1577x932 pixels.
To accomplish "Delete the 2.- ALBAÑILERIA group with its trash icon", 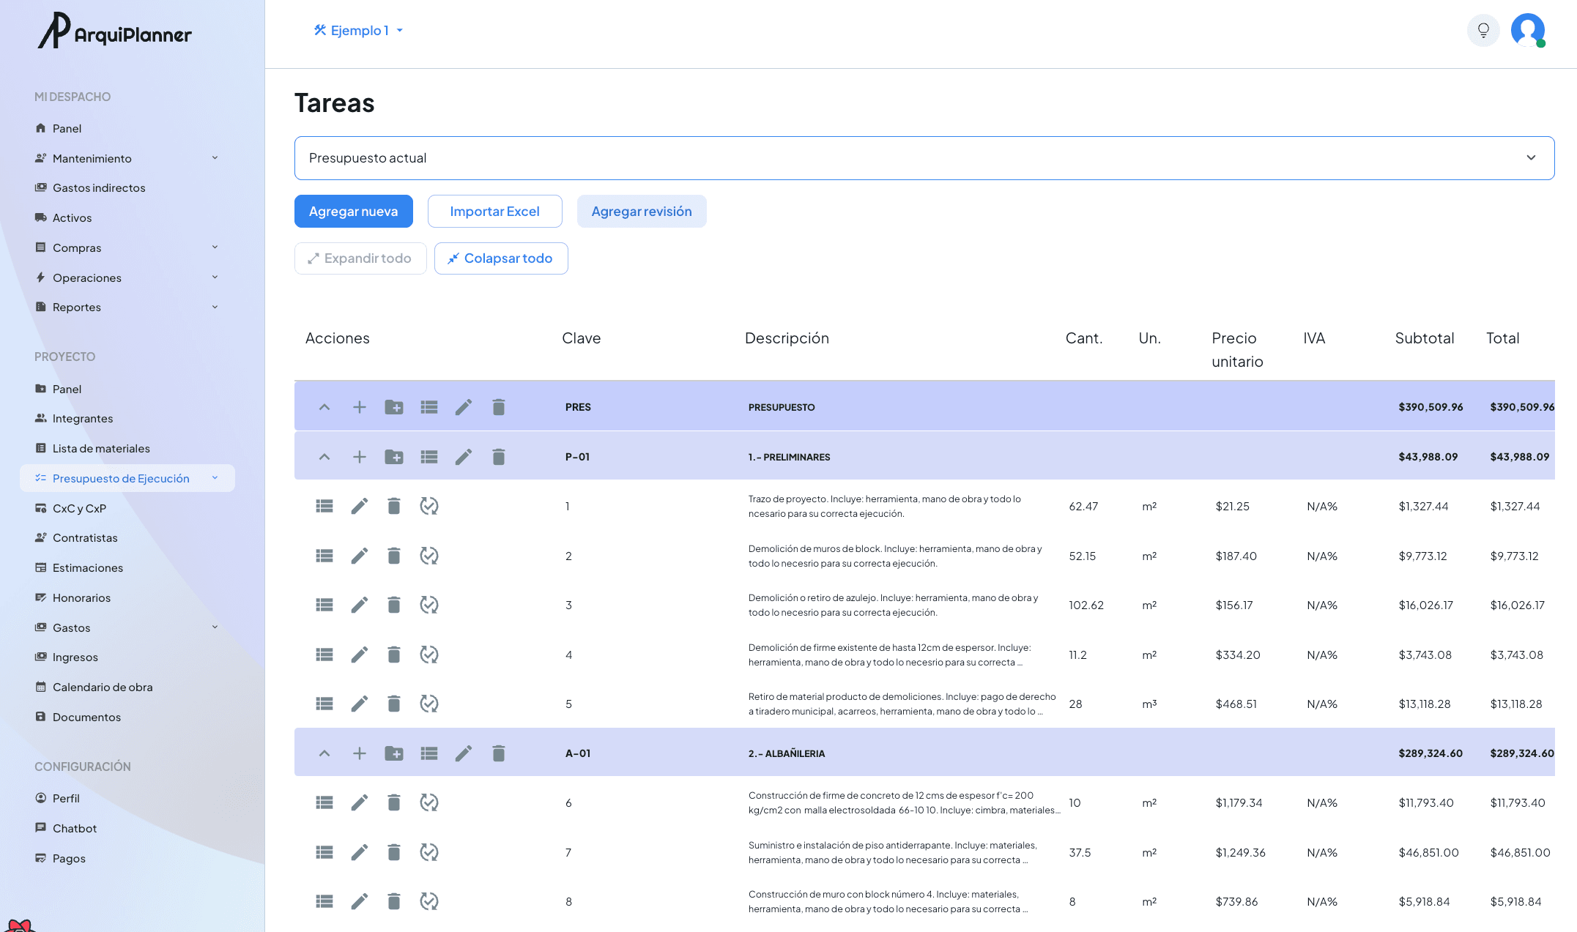I will coord(498,753).
